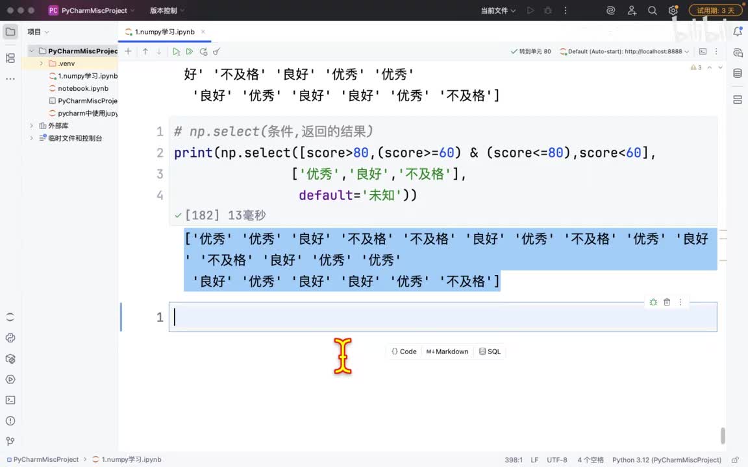Open Search Everywhere magnifier icon
Viewport: 748px width, 467px height.
(x=652, y=10)
